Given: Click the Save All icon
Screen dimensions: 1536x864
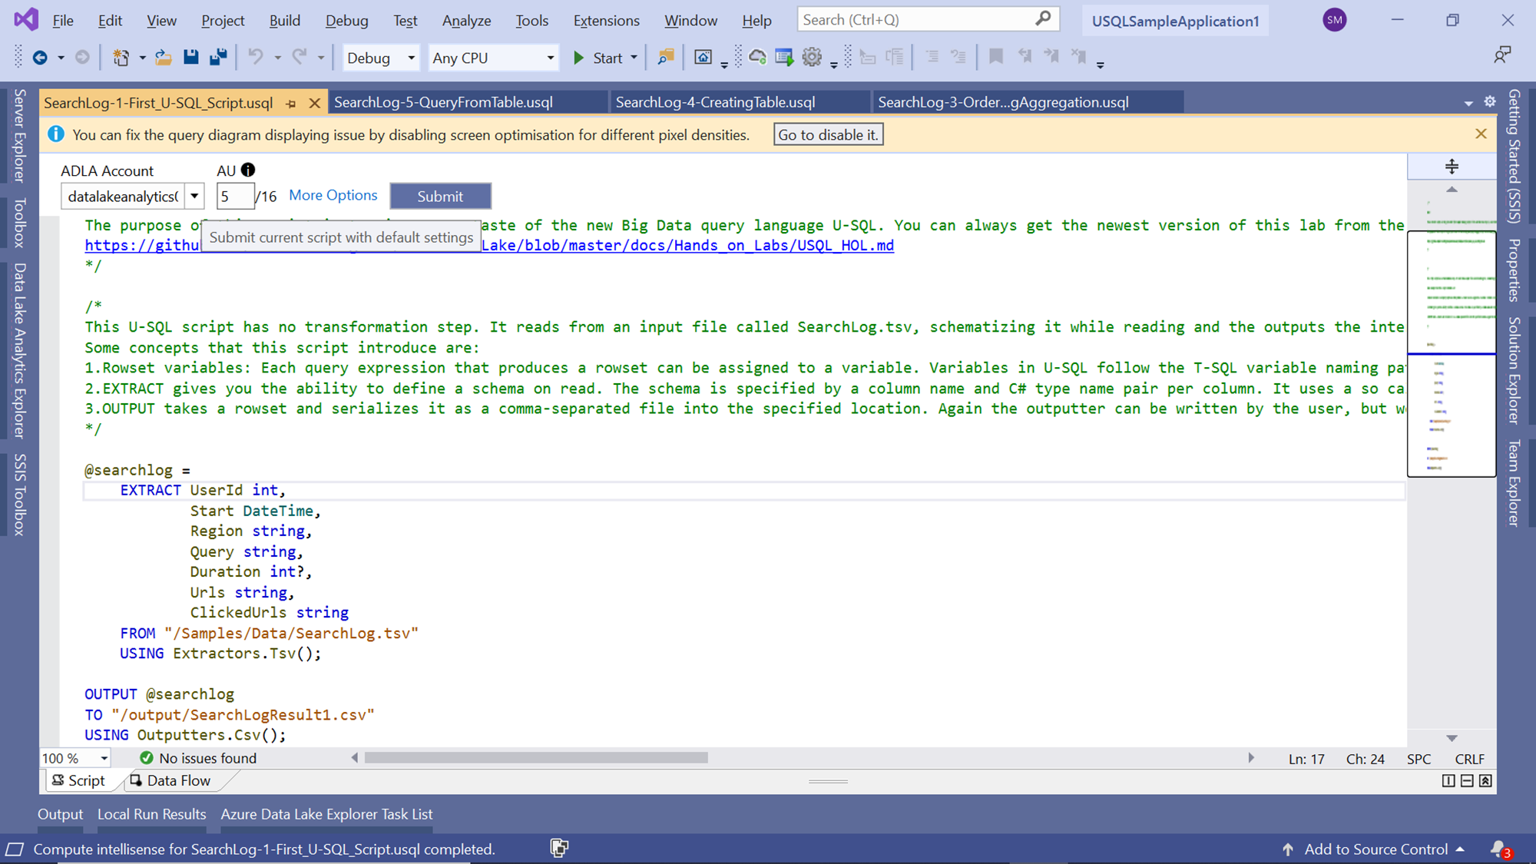Looking at the screenshot, I should [x=218, y=57].
